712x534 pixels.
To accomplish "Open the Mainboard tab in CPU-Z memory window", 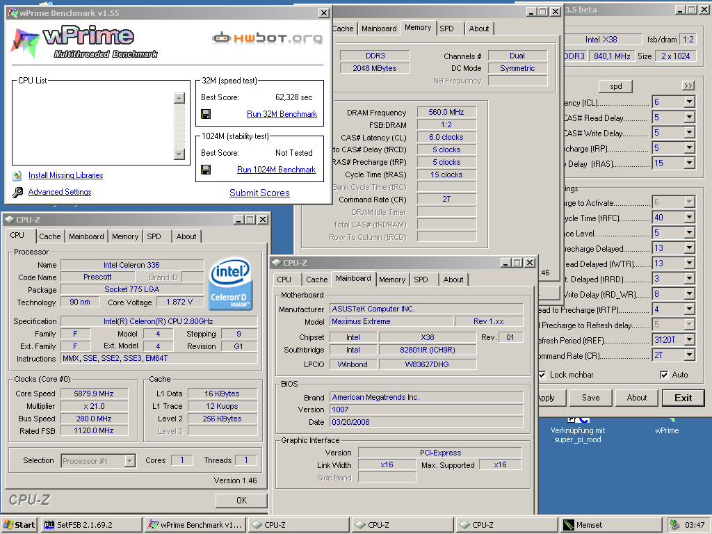I will coord(379,29).
